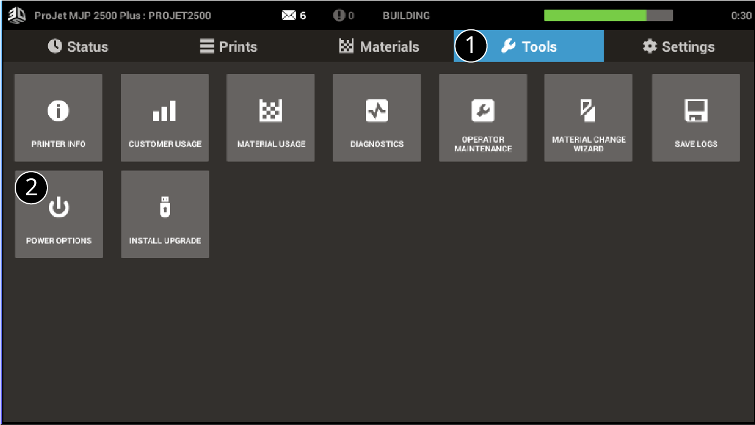Viewport: 755px width, 425px height.
Task: Click the ProJet MJP 2500 Plus printer name
Action: point(123,16)
